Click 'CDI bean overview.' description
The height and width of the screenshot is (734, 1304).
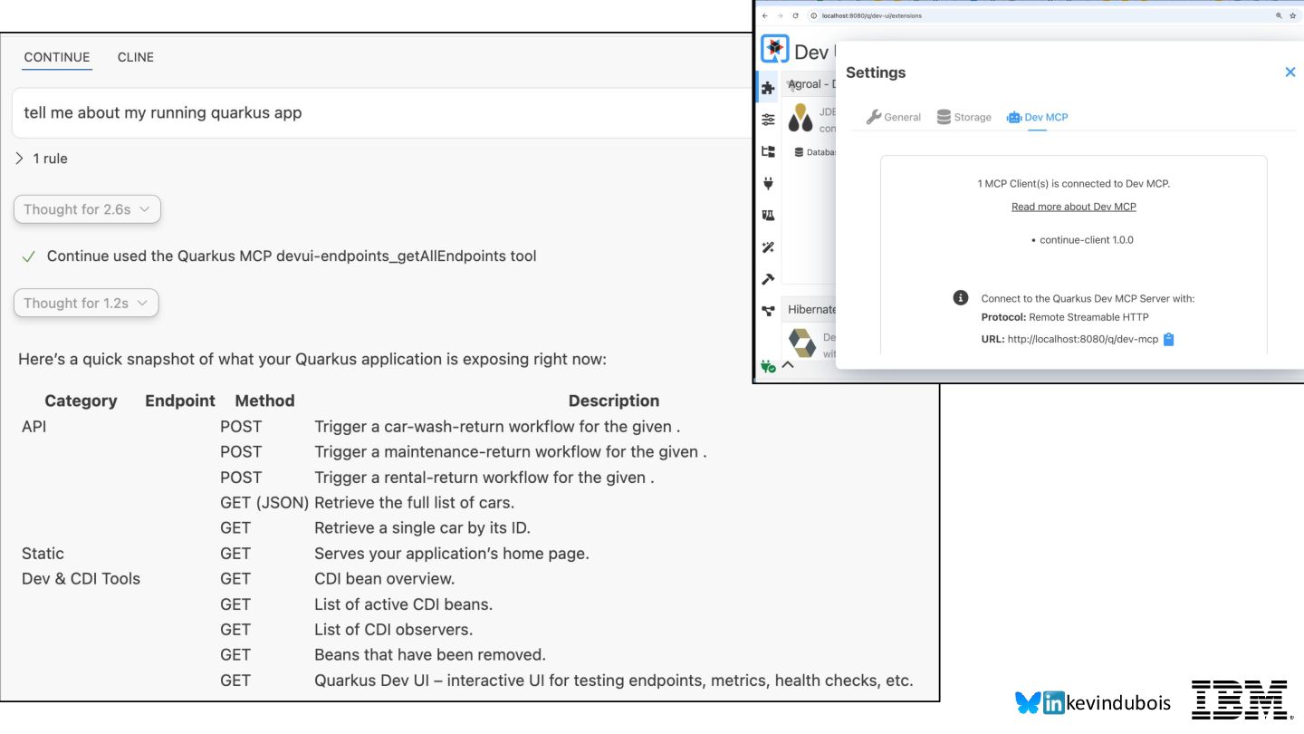[x=384, y=578]
